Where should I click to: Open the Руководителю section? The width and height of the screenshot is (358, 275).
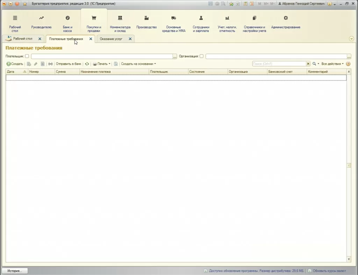(41, 23)
